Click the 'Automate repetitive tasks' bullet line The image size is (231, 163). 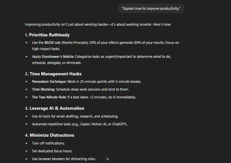pyautogui.click(x=79, y=124)
